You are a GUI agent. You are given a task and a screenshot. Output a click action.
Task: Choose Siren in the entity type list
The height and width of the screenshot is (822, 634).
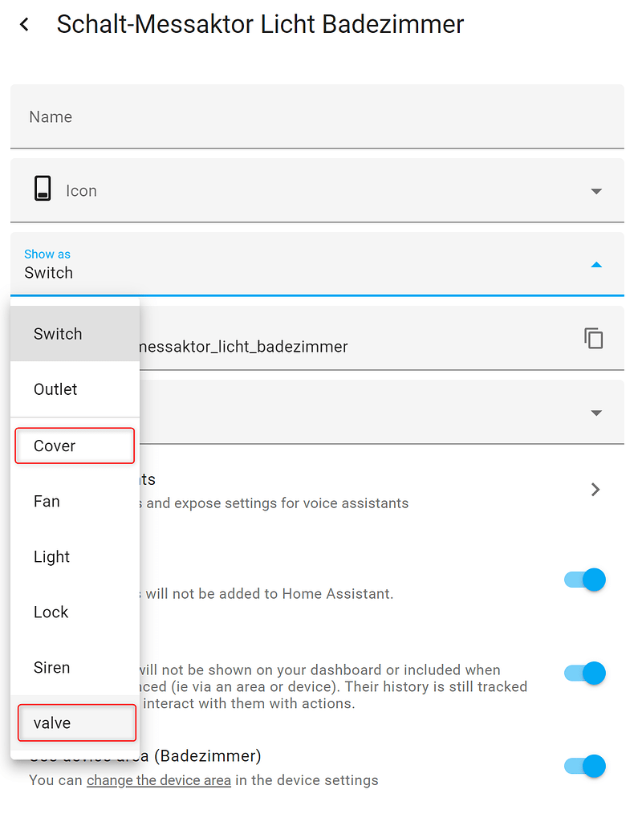pyautogui.click(x=51, y=667)
